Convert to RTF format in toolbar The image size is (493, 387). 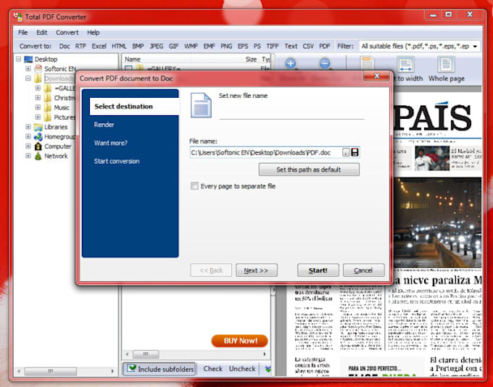click(x=80, y=46)
